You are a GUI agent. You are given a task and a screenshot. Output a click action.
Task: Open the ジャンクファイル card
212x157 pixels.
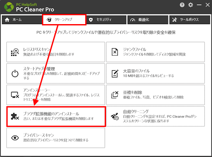pyautogui.click(x=156, y=52)
